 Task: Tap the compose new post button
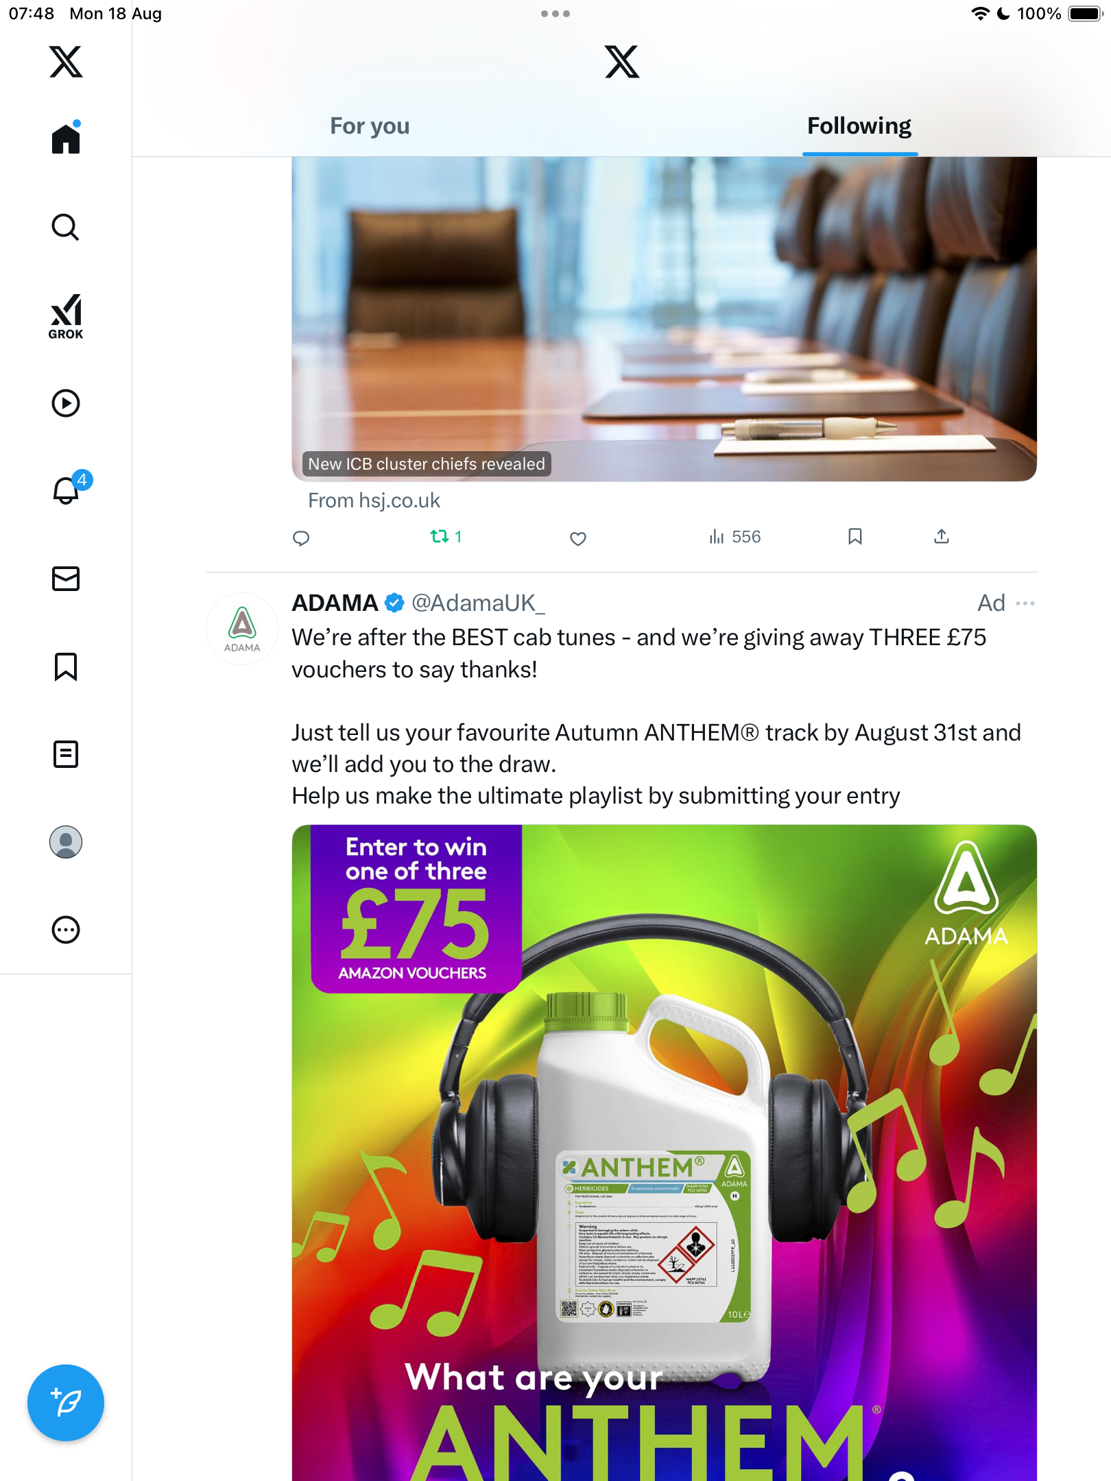[x=65, y=1403]
